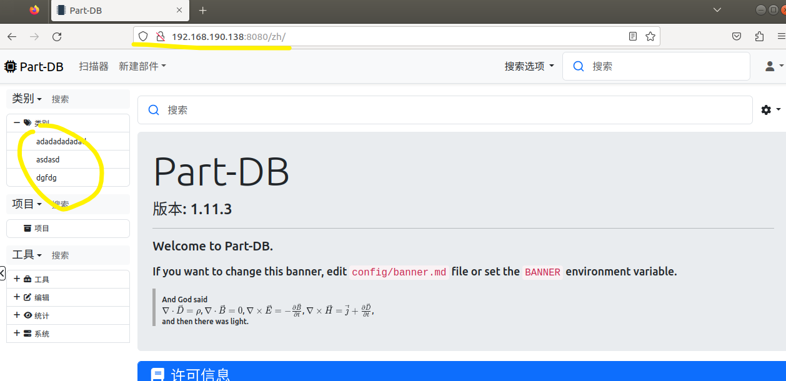Viewport: 786px width, 381px height.
Task: Open a new browser tab
Action: (x=203, y=10)
